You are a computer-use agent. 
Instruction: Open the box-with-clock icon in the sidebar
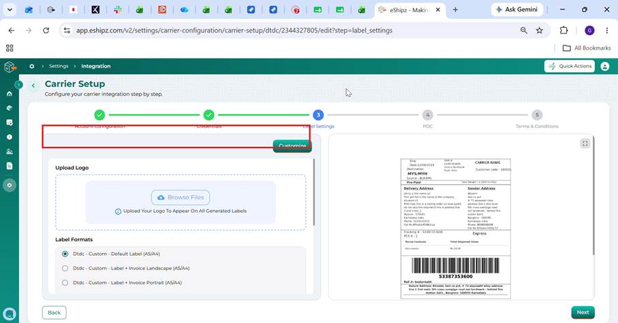(x=10, y=122)
